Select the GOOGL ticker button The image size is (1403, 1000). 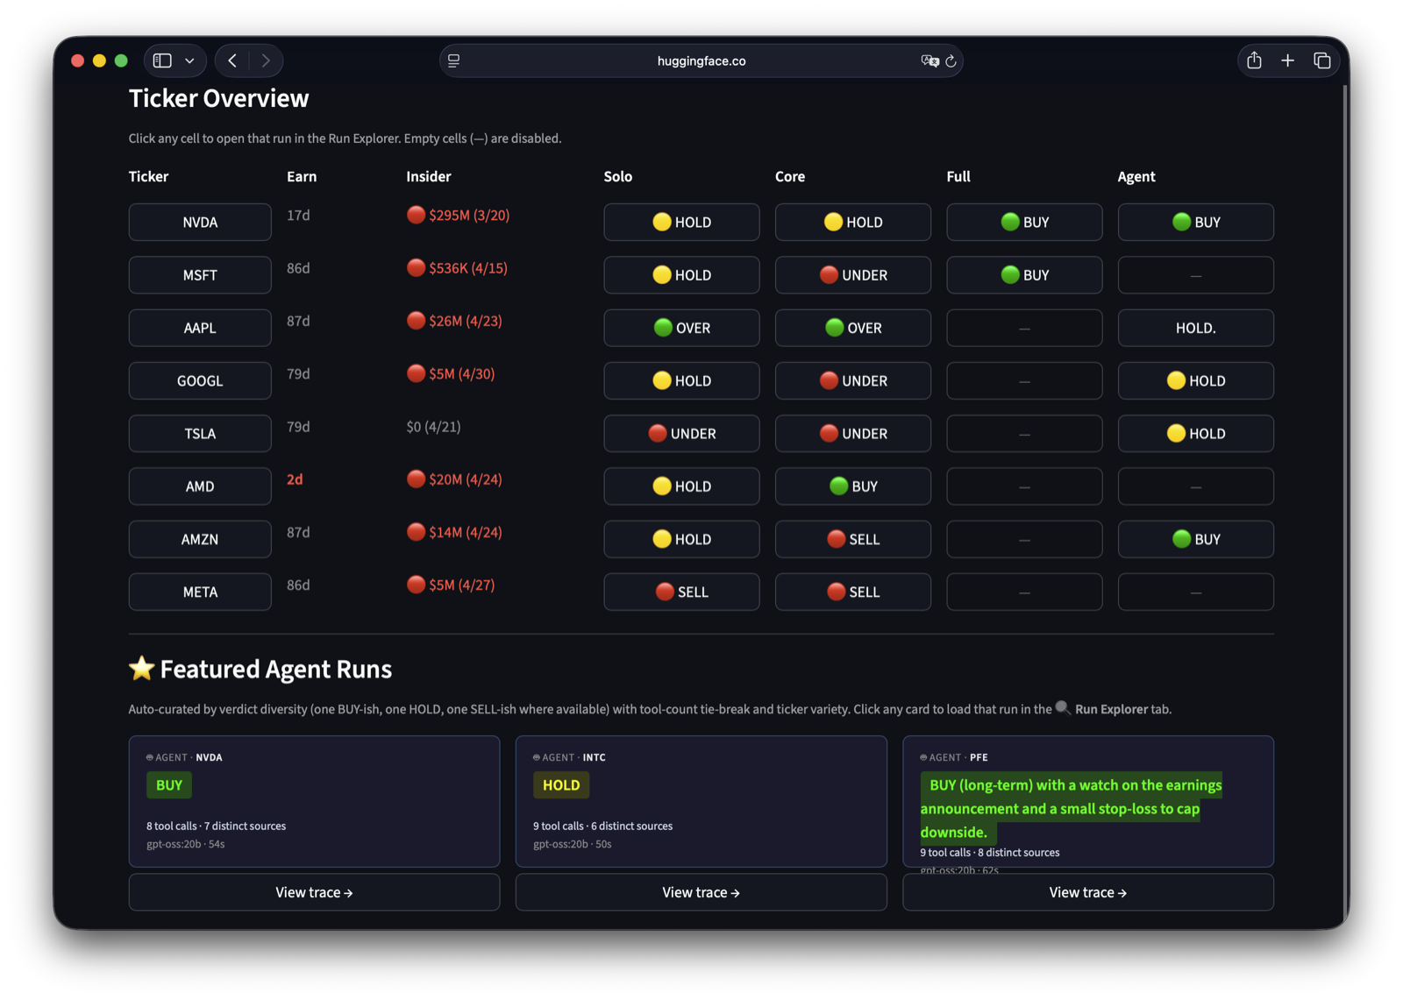[x=200, y=381]
